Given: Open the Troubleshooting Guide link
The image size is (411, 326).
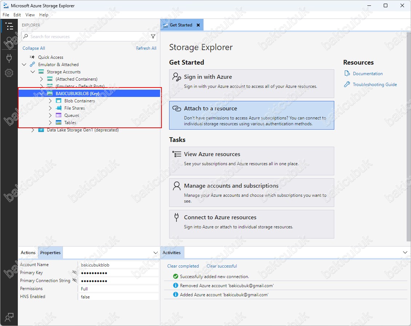Looking at the screenshot, I should point(375,85).
